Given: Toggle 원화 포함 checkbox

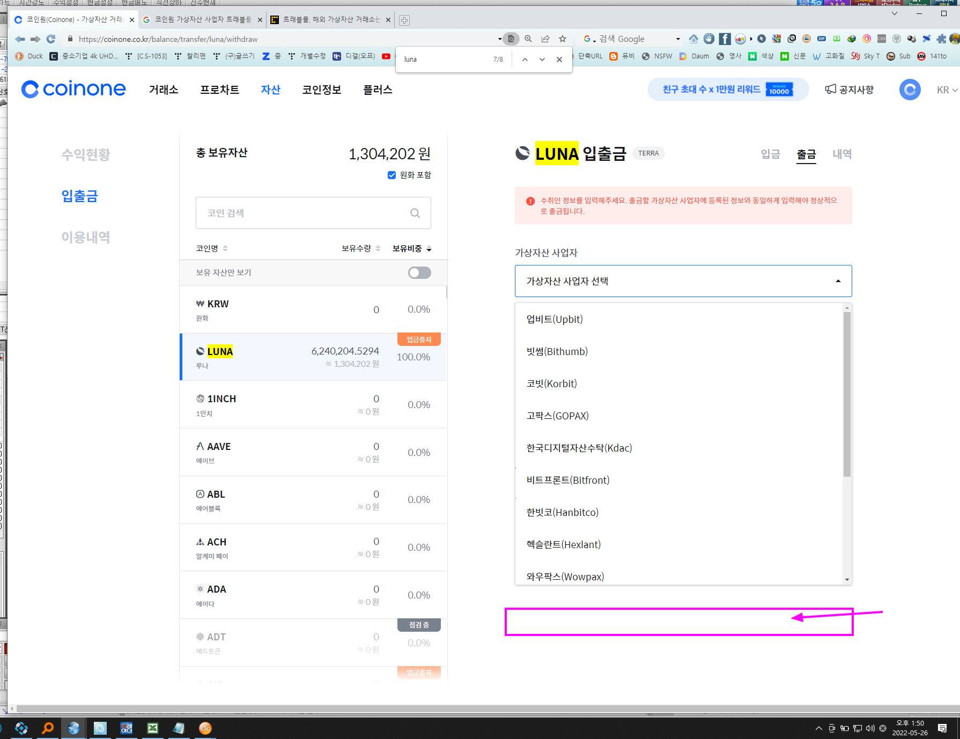Looking at the screenshot, I should click(392, 175).
